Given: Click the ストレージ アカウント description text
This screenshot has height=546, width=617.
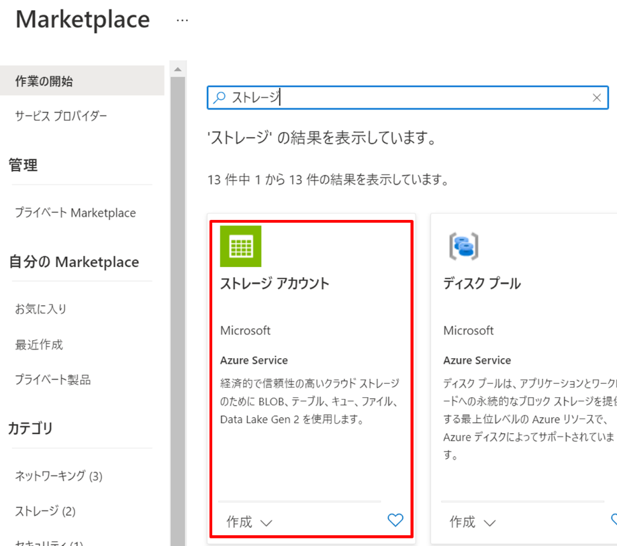Looking at the screenshot, I should click(x=310, y=401).
